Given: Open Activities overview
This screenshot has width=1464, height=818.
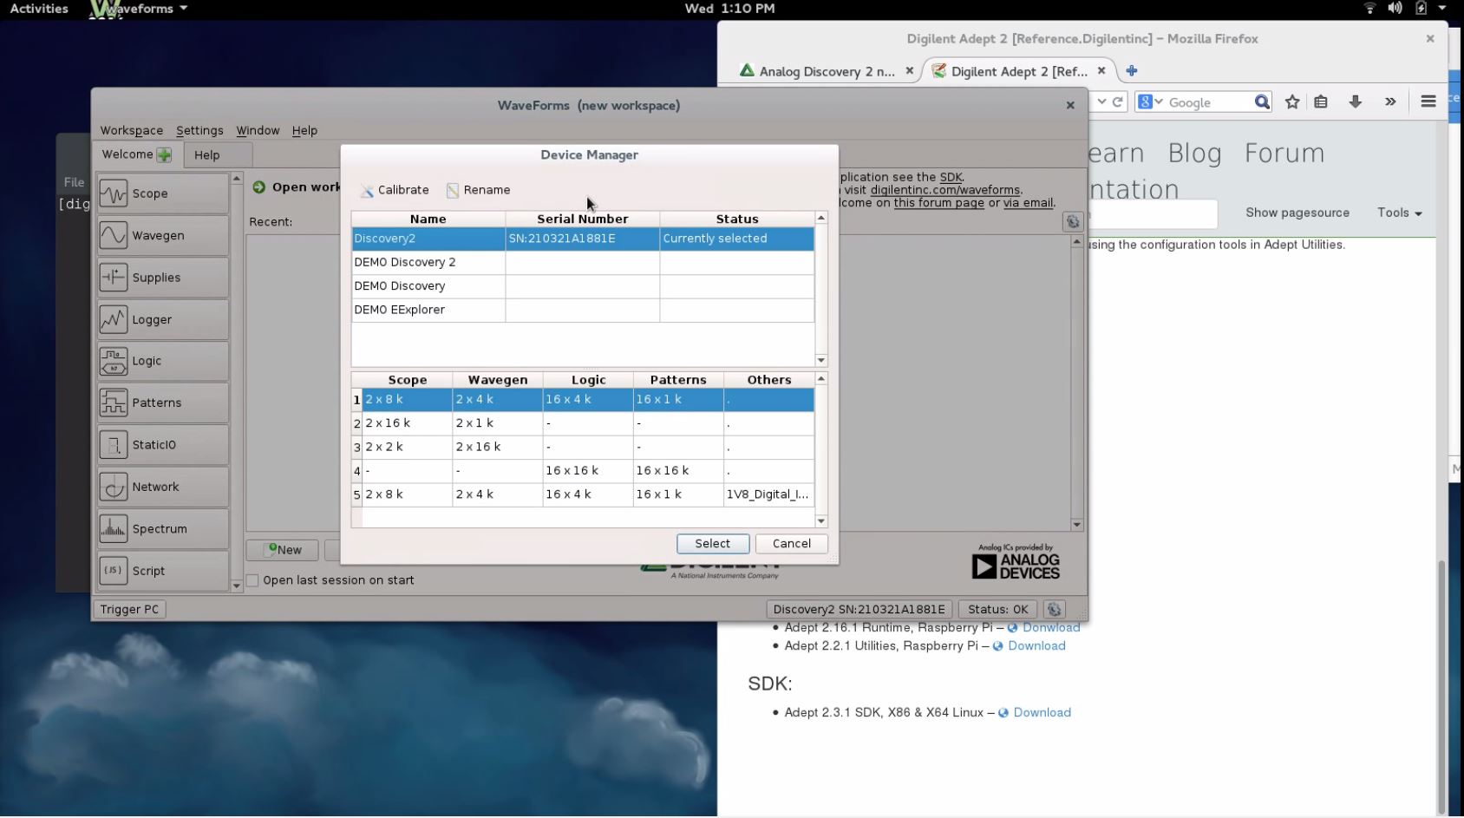Looking at the screenshot, I should 39,9.
